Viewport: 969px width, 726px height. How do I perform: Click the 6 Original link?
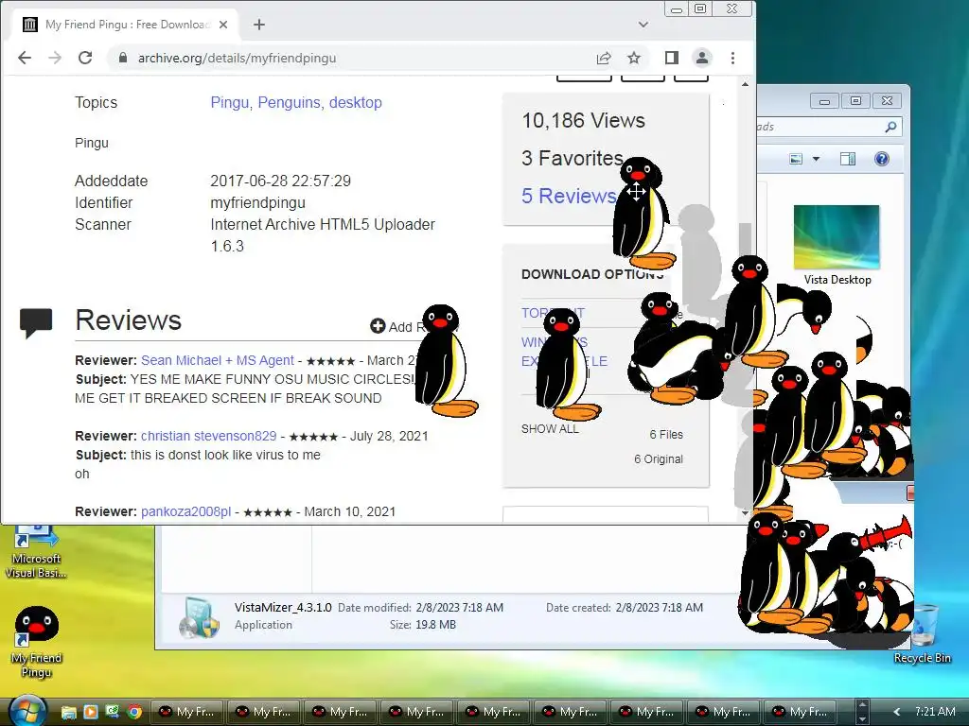point(659,459)
